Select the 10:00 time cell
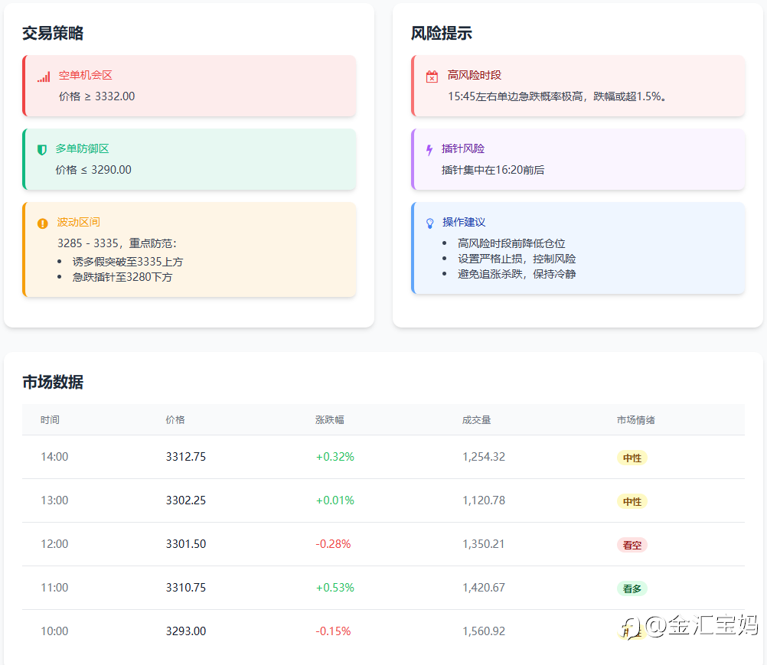 pos(54,631)
